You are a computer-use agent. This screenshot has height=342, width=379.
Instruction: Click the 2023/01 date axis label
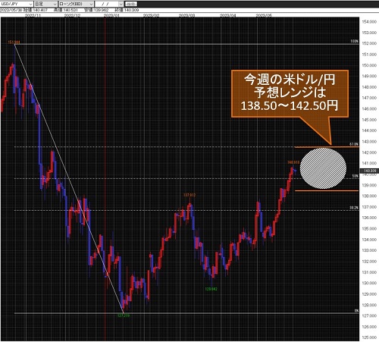click(111, 15)
